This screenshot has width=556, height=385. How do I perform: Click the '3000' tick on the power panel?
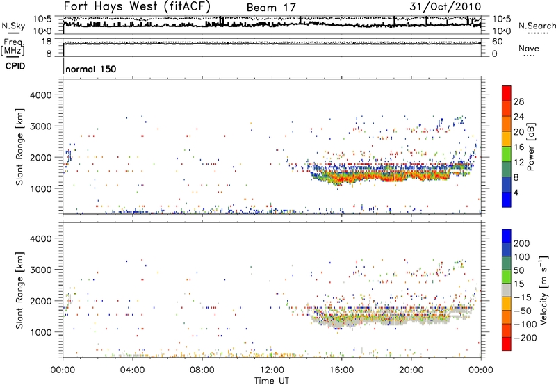[41, 126]
